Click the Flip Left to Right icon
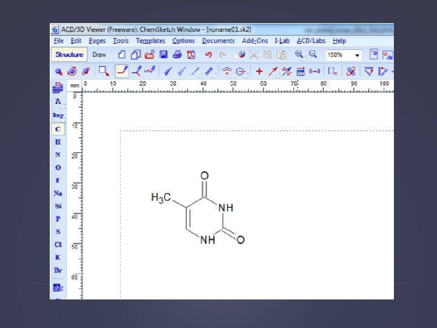 coord(382,72)
